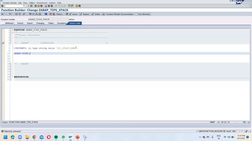
Task: Open the Environment menu
Action: [x=42, y=3]
